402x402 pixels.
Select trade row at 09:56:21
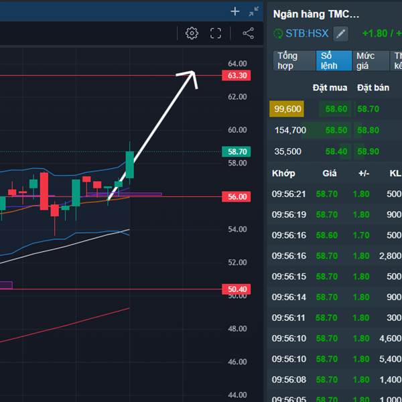point(335,194)
